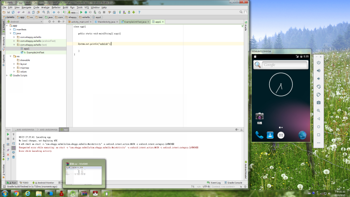
Task: Open the app drawer in the emulator
Action: [281, 135]
